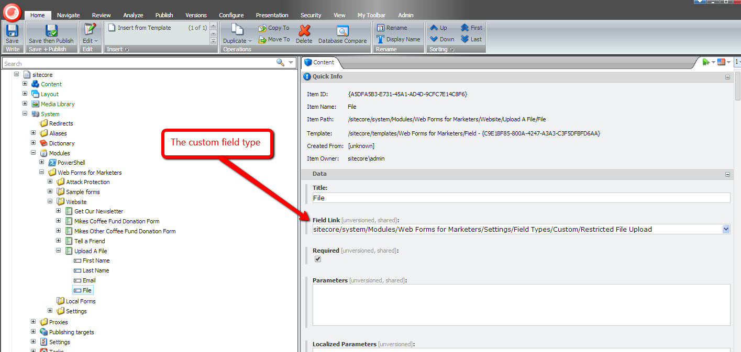Image resolution: width=741 pixels, height=352 pixels.
Task: Open Database Compare tool
Action: click(342, 32)
